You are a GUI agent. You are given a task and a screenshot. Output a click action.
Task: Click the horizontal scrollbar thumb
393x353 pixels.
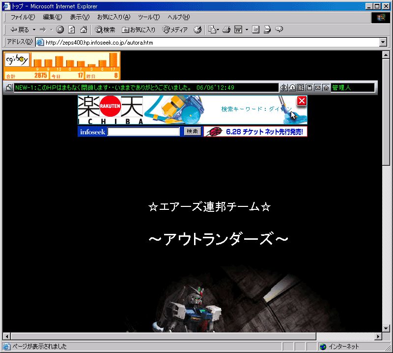(x=164, y=336)
